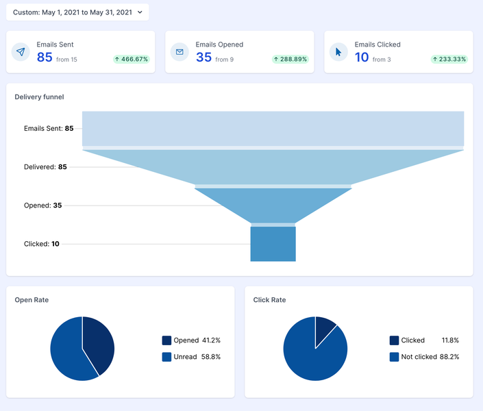Click the 233.33% increase badge
483x411 pixels.
(449, 60)
